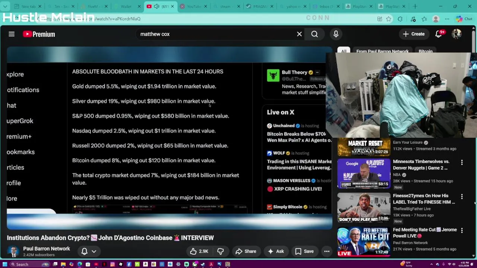Expand the subscription notification dropdown chevron

(94, 251)
